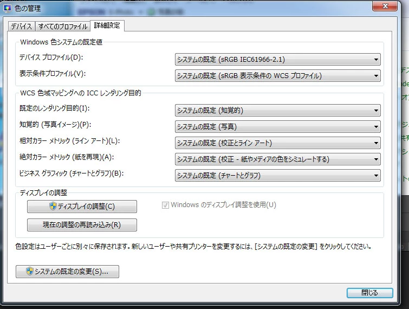Click the 知覚的 (写真イメージ)(P): label

pyautogui.click(x=55, y=125)
